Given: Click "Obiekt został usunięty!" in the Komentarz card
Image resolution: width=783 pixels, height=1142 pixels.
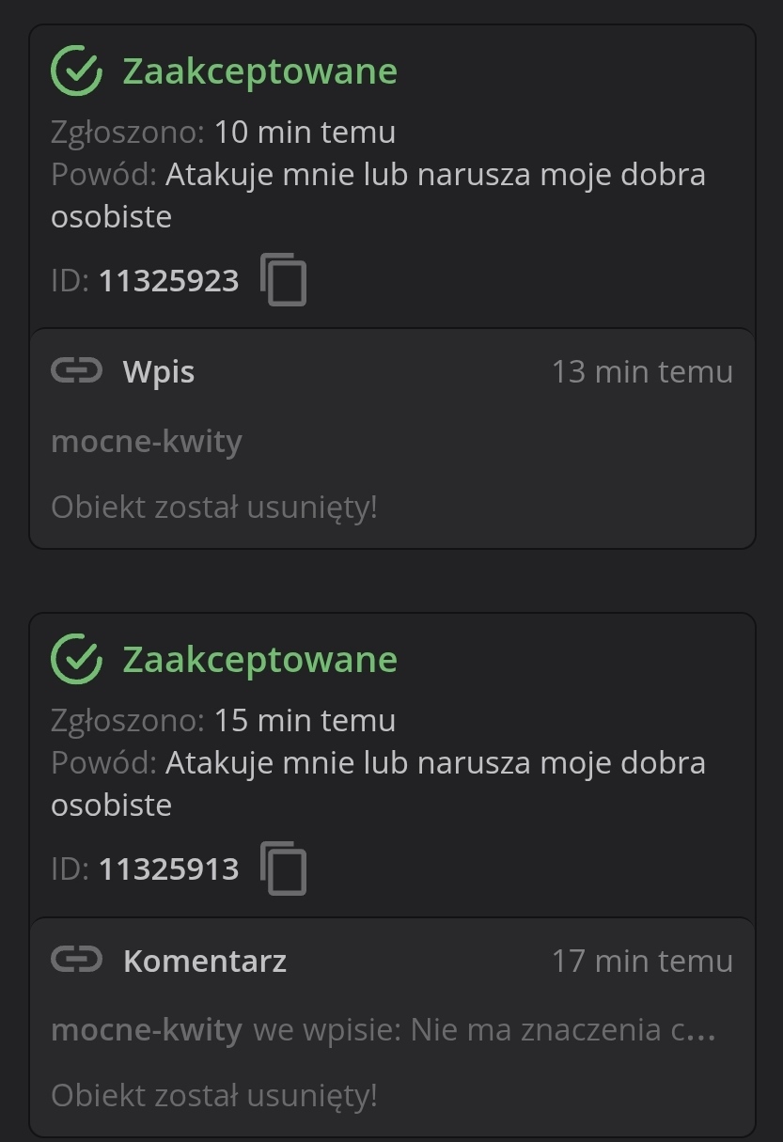Looking at the screenshot, I should 214,1095.
